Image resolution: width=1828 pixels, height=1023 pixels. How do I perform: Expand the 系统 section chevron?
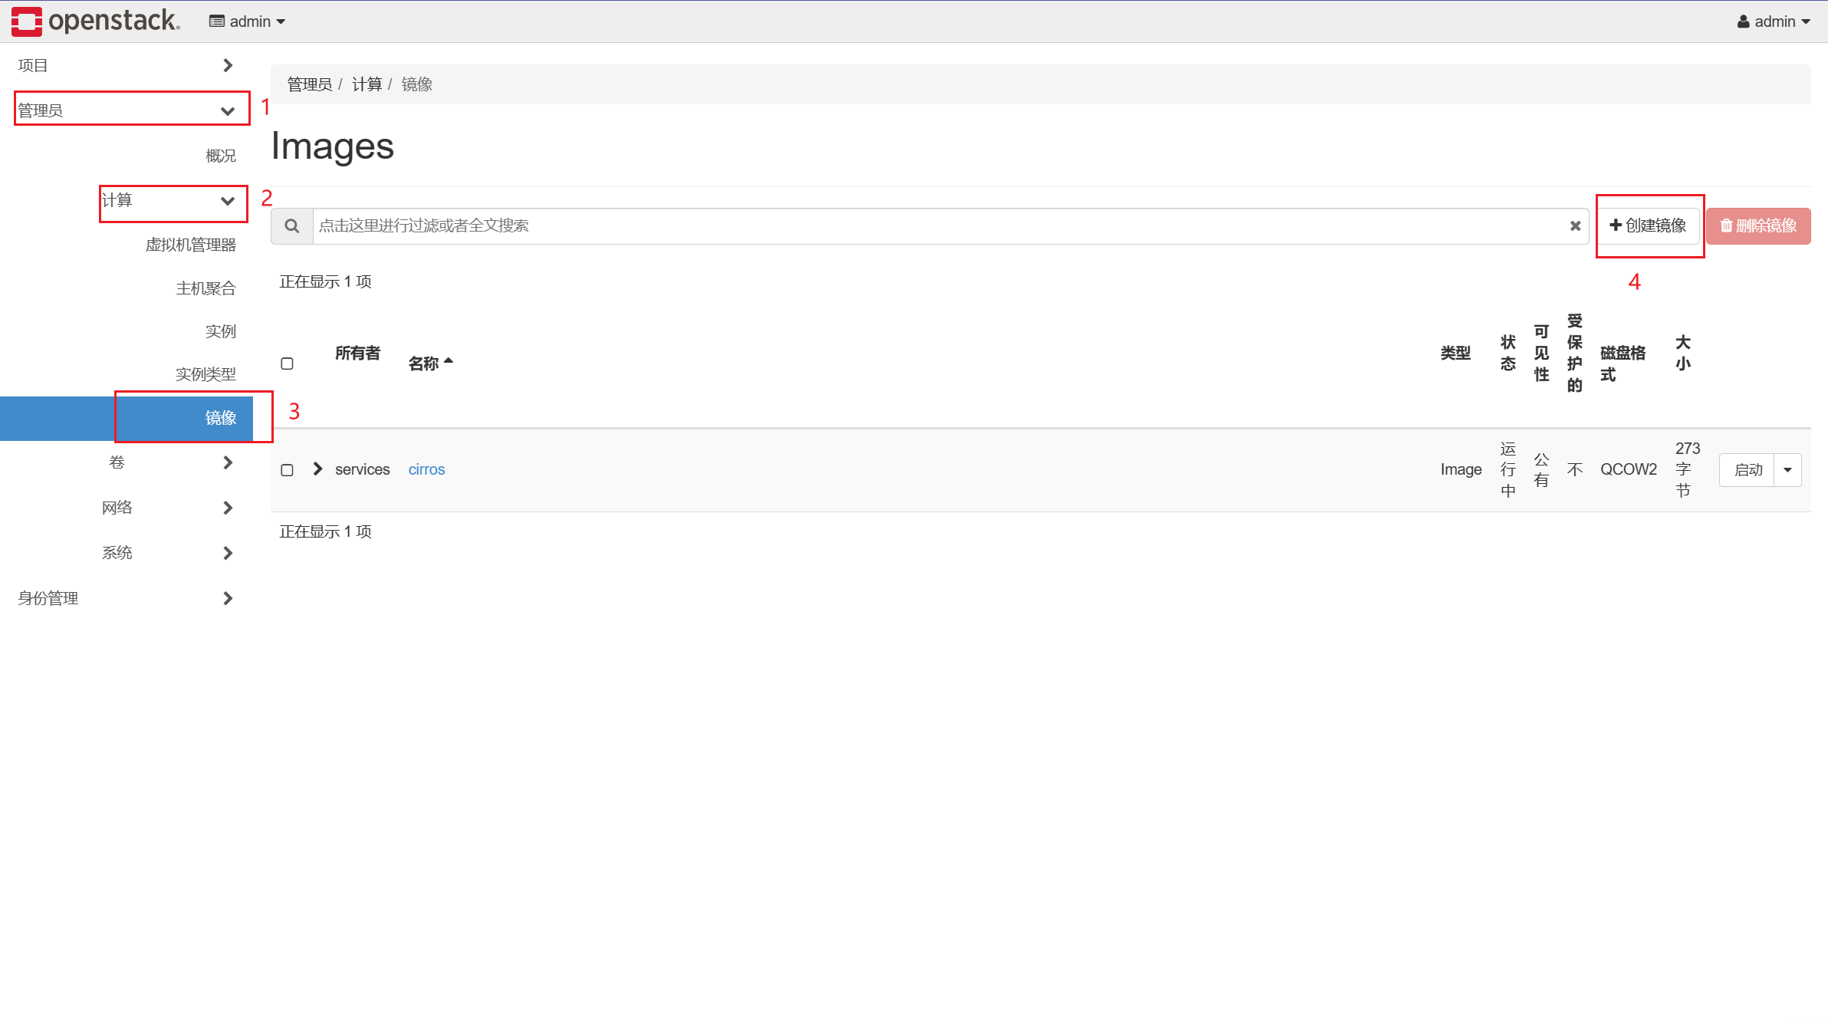[228, 553]
